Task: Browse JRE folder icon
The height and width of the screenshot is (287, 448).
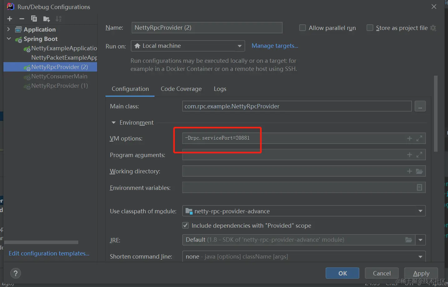Action: 409,240
